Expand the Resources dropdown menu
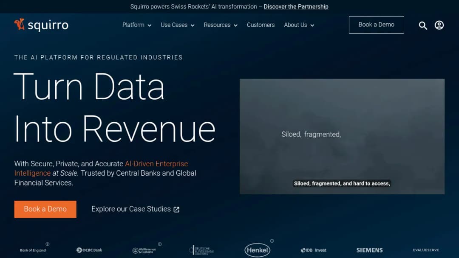 (221, 25)
